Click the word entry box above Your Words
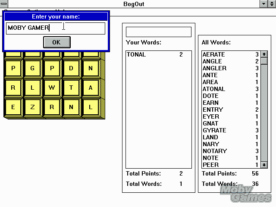The image size is (276, 207). point(158,32)
